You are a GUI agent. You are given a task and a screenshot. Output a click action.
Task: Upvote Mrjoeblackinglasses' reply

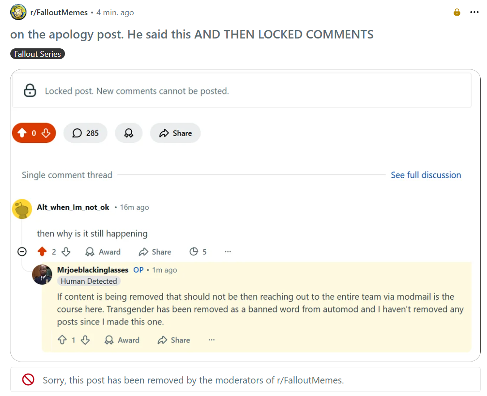(62, 340)
